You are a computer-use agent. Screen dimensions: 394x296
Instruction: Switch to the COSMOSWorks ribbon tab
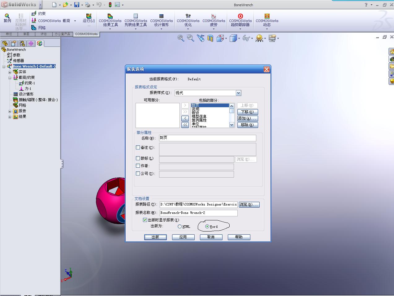(x=86, y=34)
